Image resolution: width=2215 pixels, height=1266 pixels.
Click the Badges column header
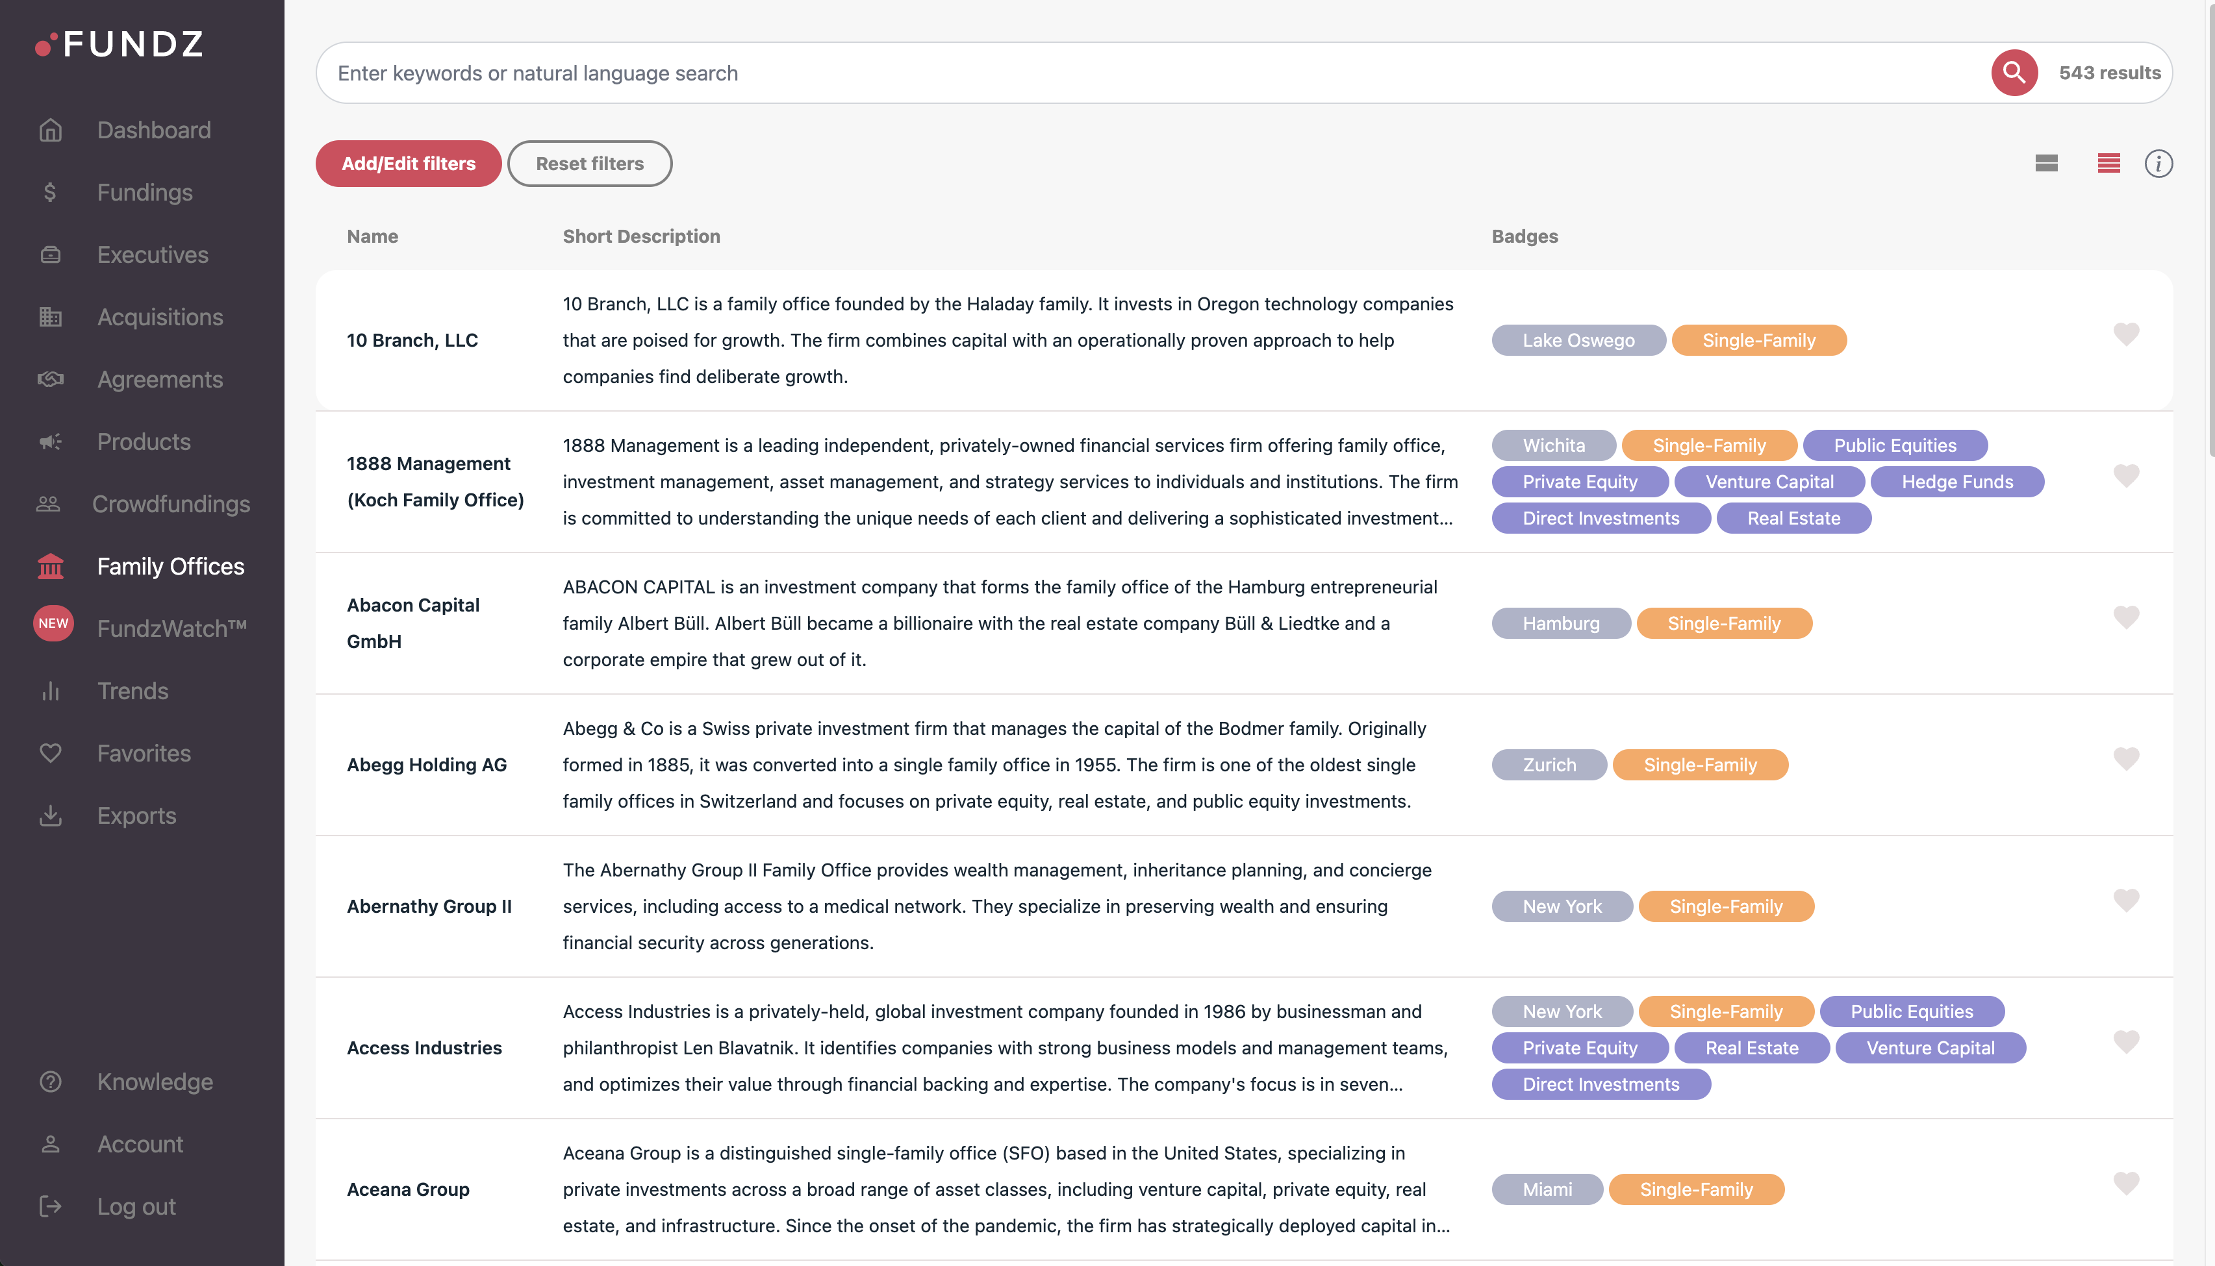click(x=1525, y=236)
